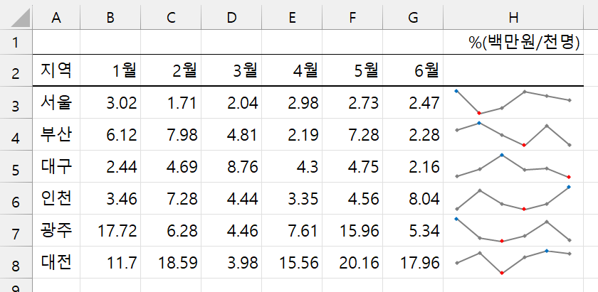Click the cell with %(백만원/천명)
This screenshot has height=292, width=598.
(x=513, y=42)
